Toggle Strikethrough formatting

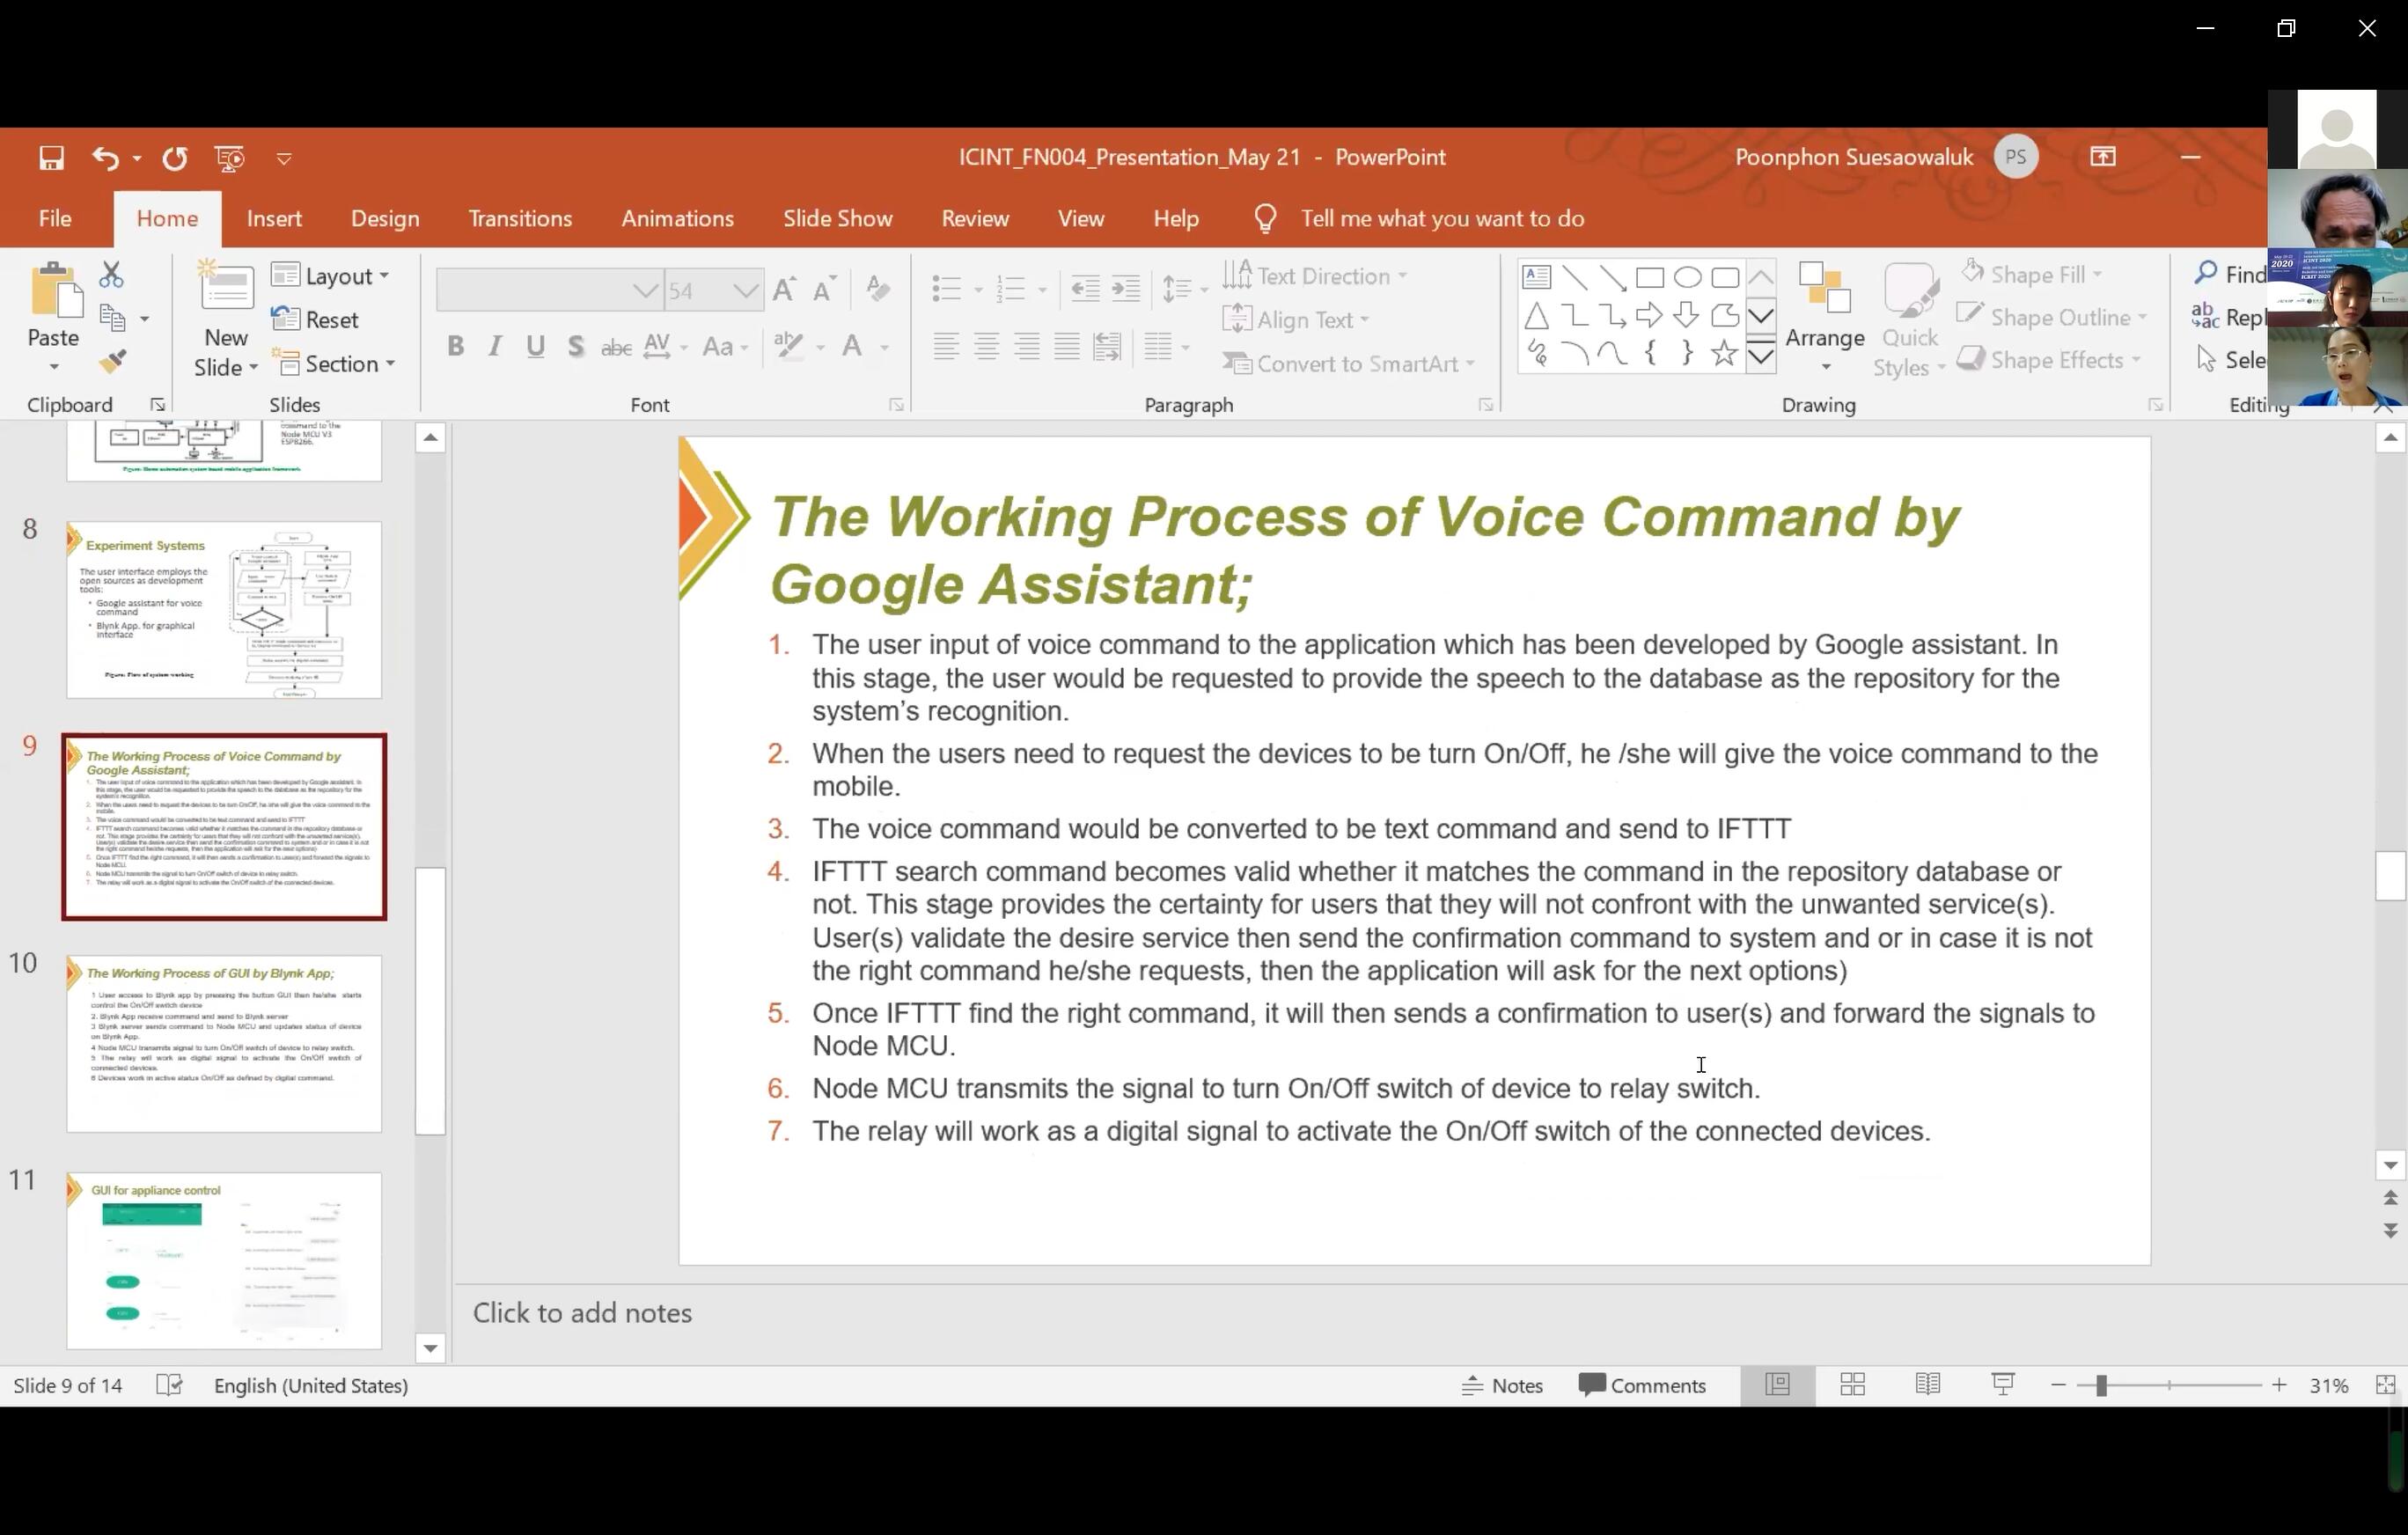616,347
